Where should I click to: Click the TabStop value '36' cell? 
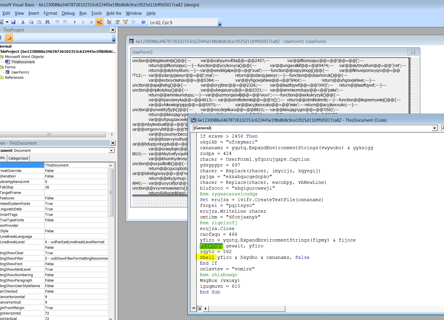tap(76, 187)
